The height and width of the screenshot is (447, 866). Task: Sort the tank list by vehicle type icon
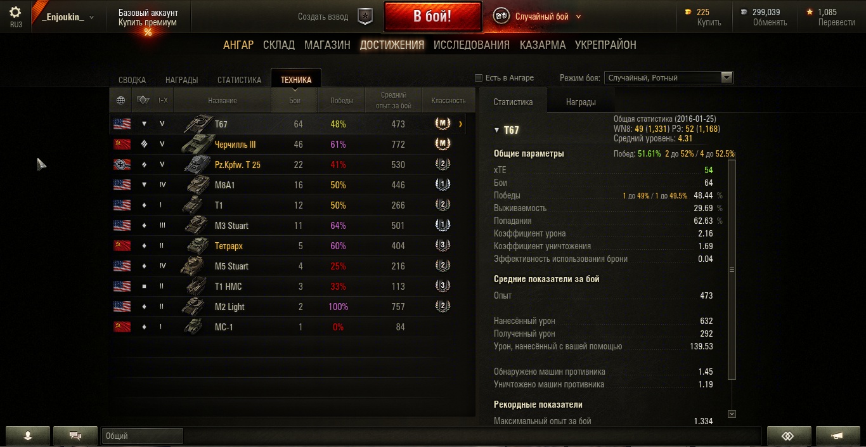click(143, 100)
